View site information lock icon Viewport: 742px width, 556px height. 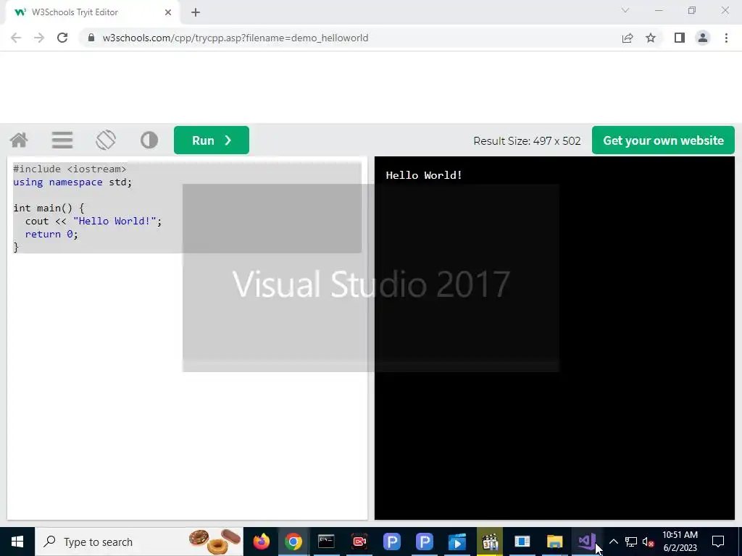[x=91, y=38]
